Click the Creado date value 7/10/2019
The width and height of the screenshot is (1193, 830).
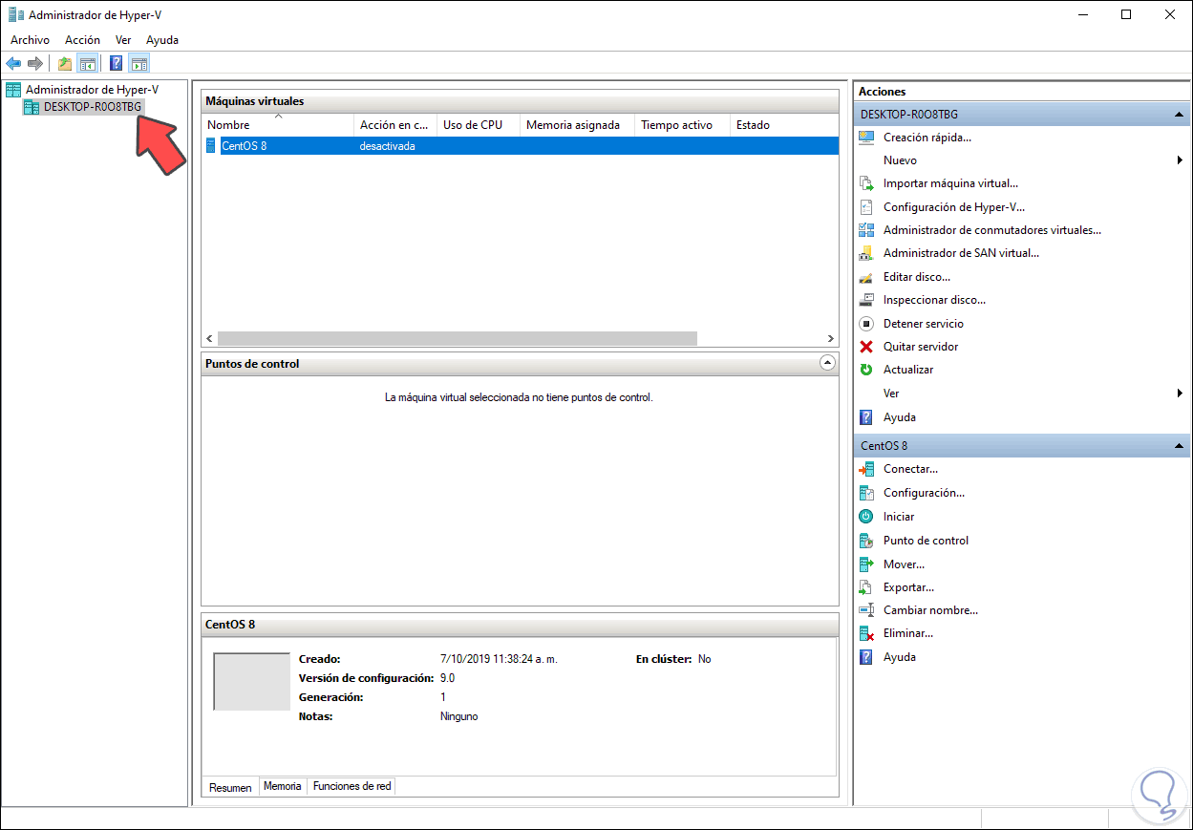point(499,659)
